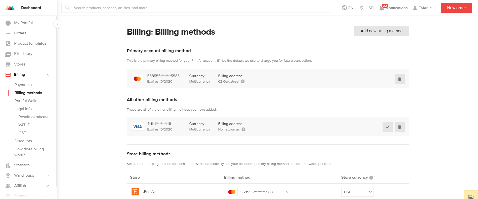Focus the search products input field
Image resolution: width=478 pixels, height=199 pixels.
pyautogui.click(x=196, y=8)
